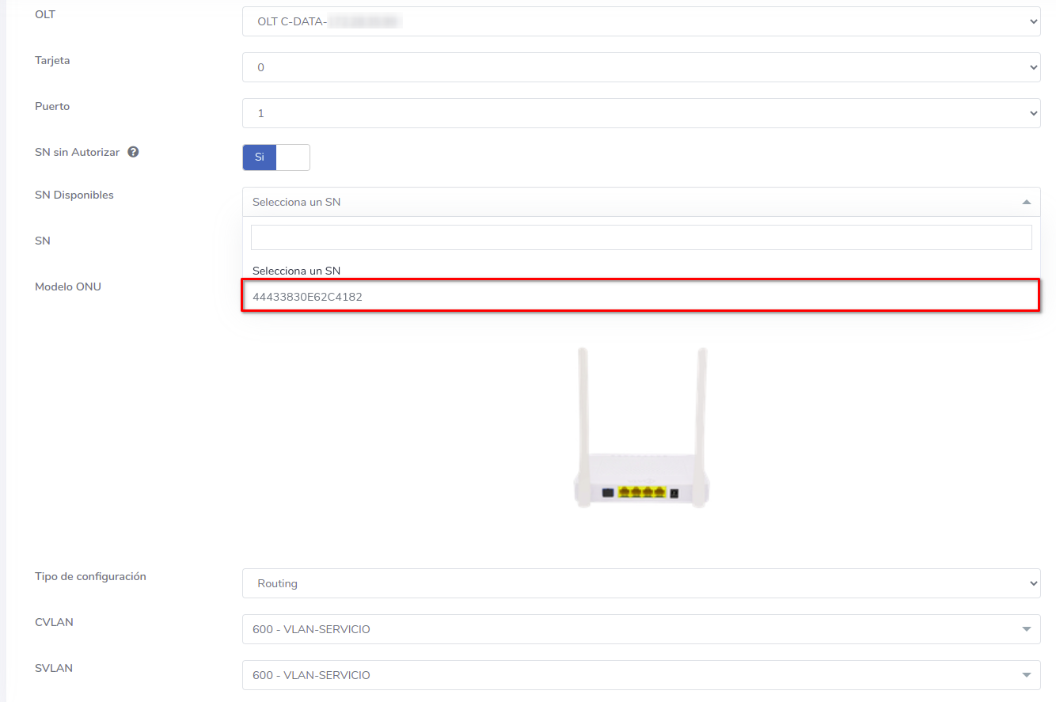Collapse the SN Disponibles select box

point(640,202)
